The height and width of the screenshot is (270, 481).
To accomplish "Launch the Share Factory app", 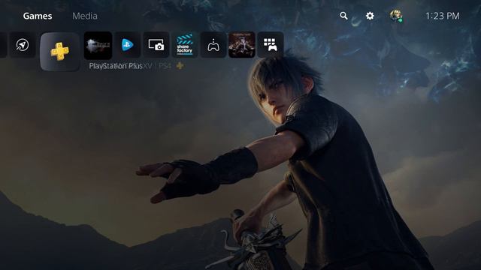I will coord(185,45).
